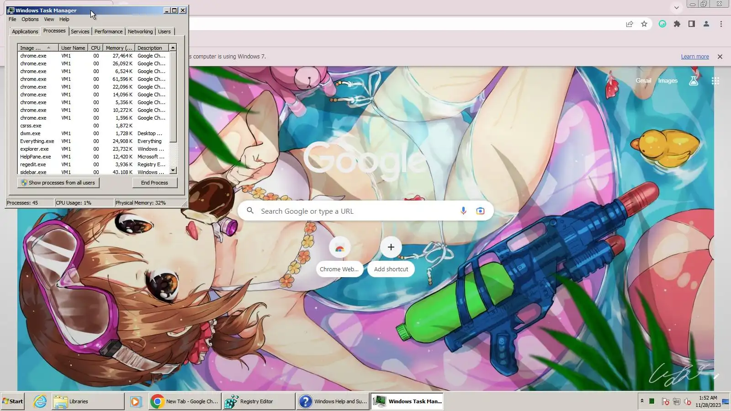The width and height of the screenshot is (731, 411).
Task: Open the View menu in Task Manager
Action: tap(49, 19)
